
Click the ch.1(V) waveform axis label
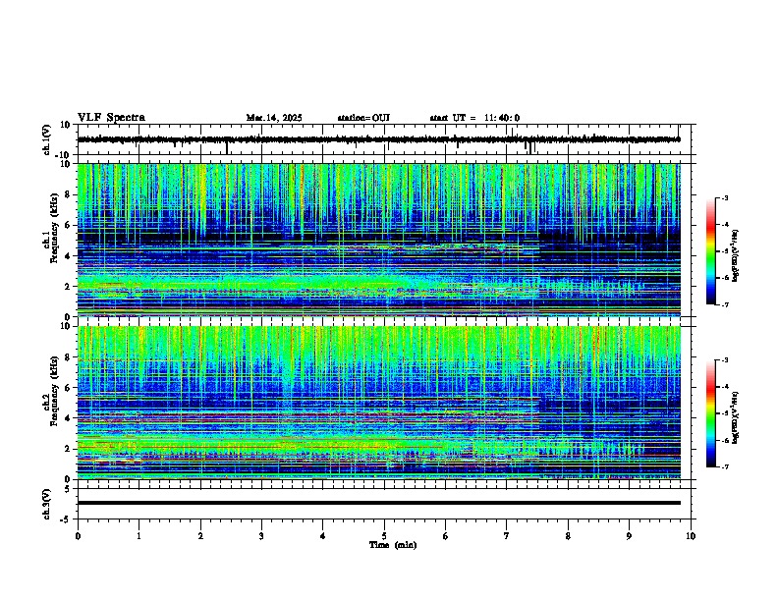pos(47,139)
